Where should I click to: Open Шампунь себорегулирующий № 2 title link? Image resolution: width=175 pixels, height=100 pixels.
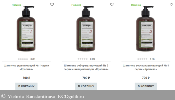[86, 67]
